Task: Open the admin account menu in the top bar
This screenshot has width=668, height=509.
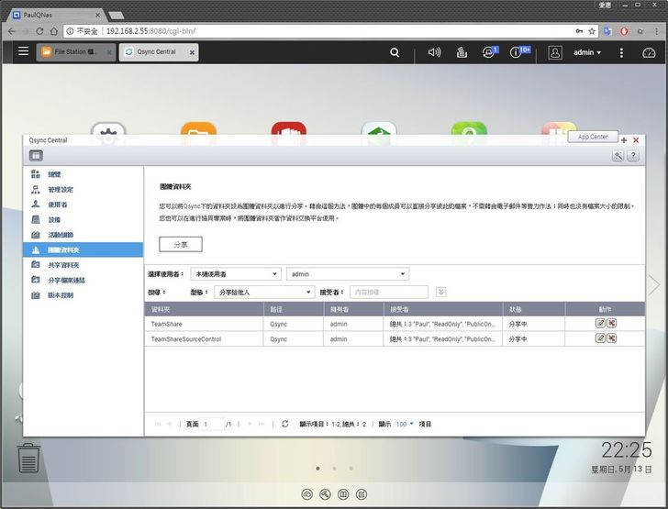Action: click(x=587, y=52)
